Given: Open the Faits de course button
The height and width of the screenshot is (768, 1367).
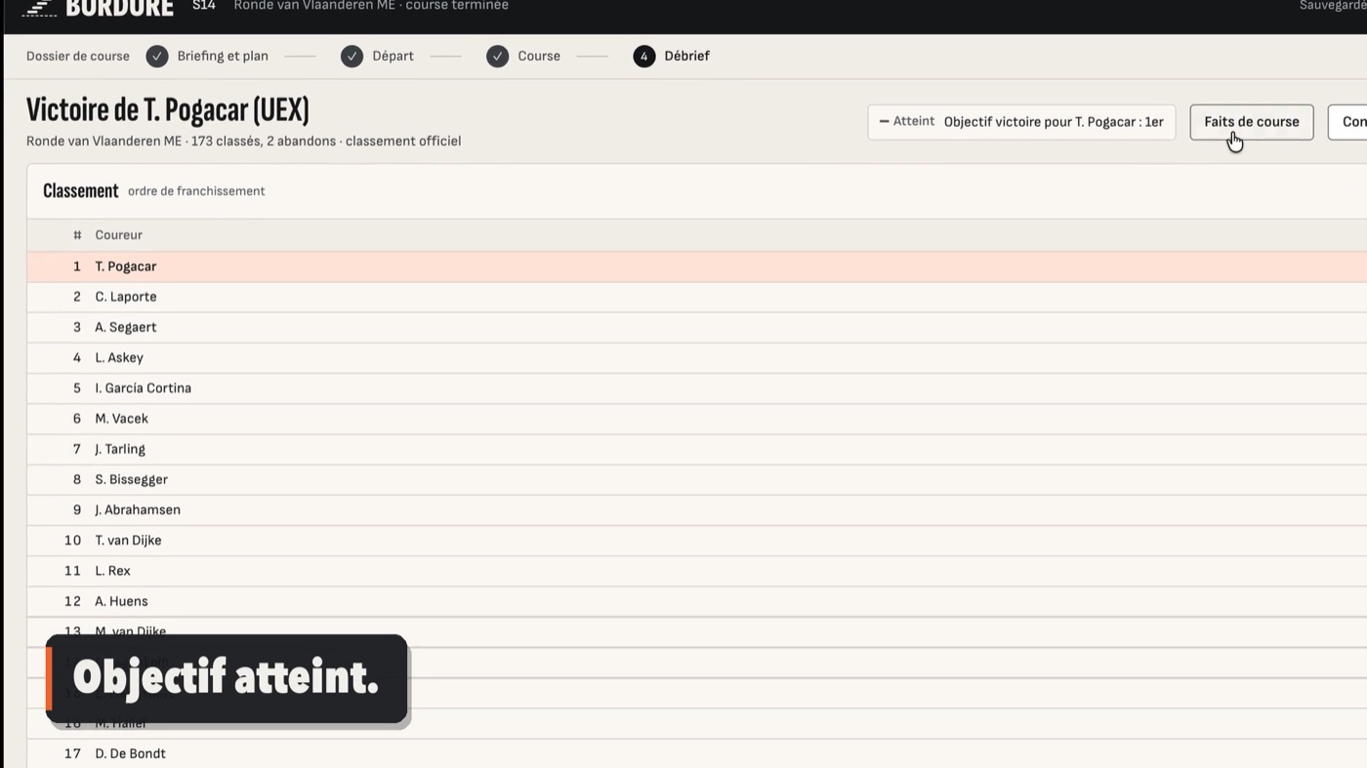Looking at the screenshot, I should (1251, 122).
